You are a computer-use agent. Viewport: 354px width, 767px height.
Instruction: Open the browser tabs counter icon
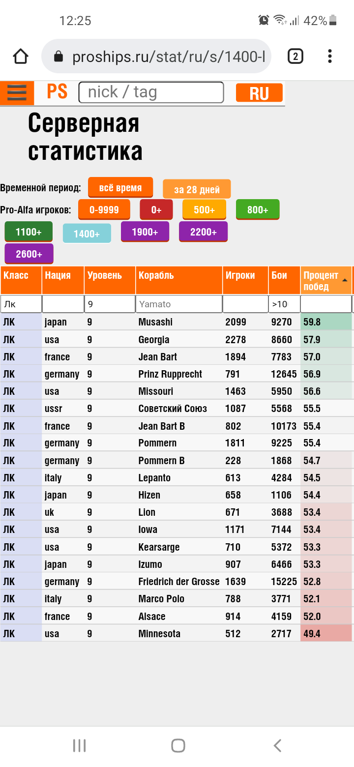tap(295, 57)
